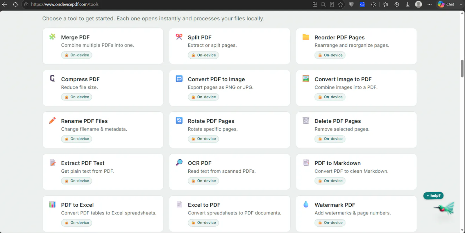Image resolution: width=465 pixels, height=233 pixels.
Task: Click "Convert PDF tables to Excel spreadsheets." text
Action: [109, 213]
